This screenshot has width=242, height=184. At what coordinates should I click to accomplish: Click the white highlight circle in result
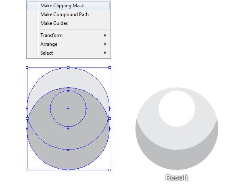(x=177, y=108)
